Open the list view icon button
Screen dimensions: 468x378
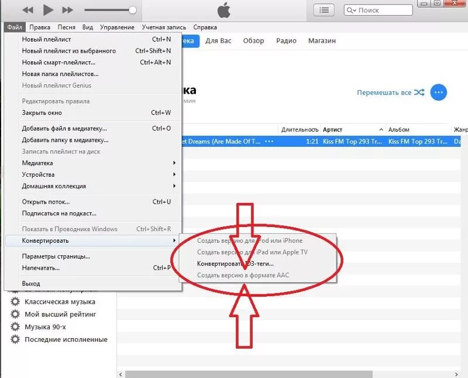(324, 10)
